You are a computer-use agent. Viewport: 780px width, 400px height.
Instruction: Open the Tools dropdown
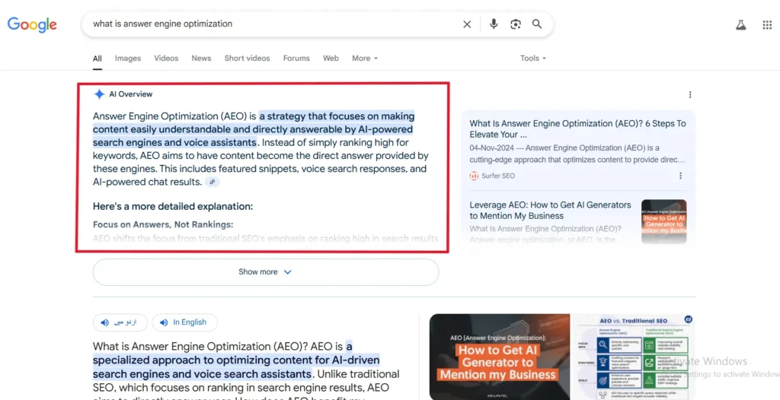[x=532, y=58]
